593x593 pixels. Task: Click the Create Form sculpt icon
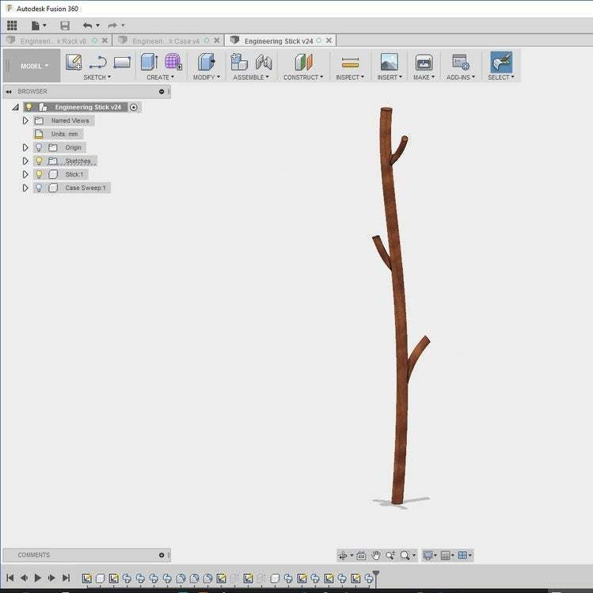pyautogui.click(x=173, y=62)
